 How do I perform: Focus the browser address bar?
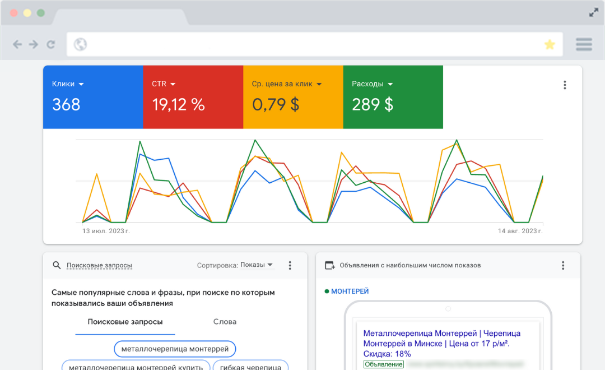pyautogui.click(x=314, y=44)
